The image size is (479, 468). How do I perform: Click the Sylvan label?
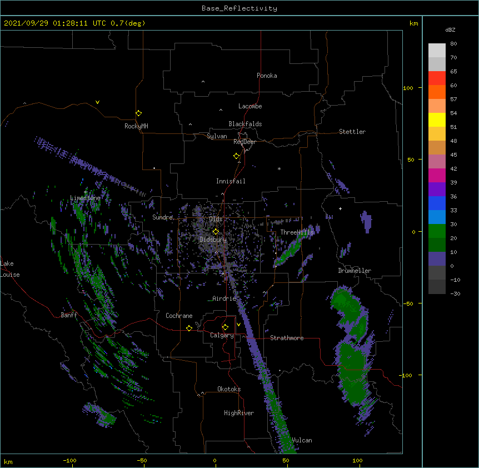click(x=217, y=136)
